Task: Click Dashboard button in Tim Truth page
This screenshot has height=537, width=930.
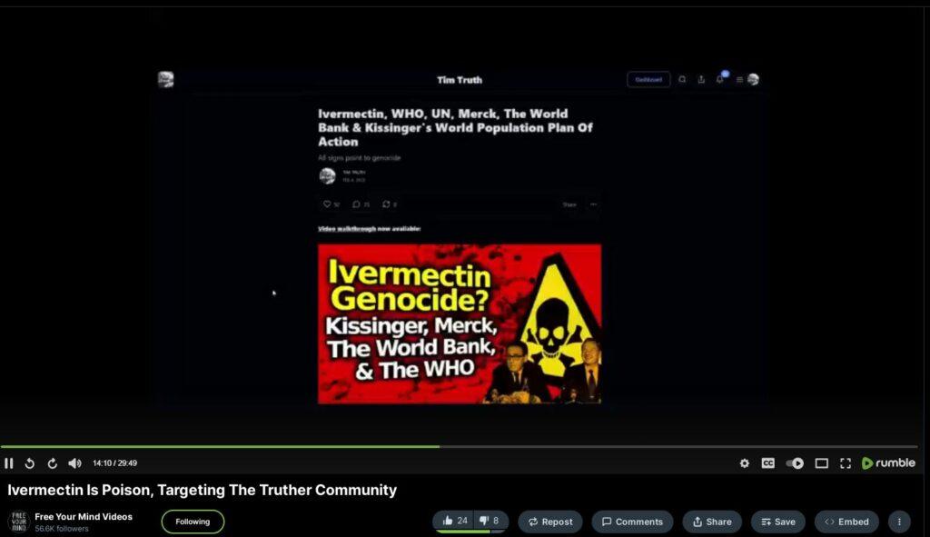Action: tap(648, 80)
